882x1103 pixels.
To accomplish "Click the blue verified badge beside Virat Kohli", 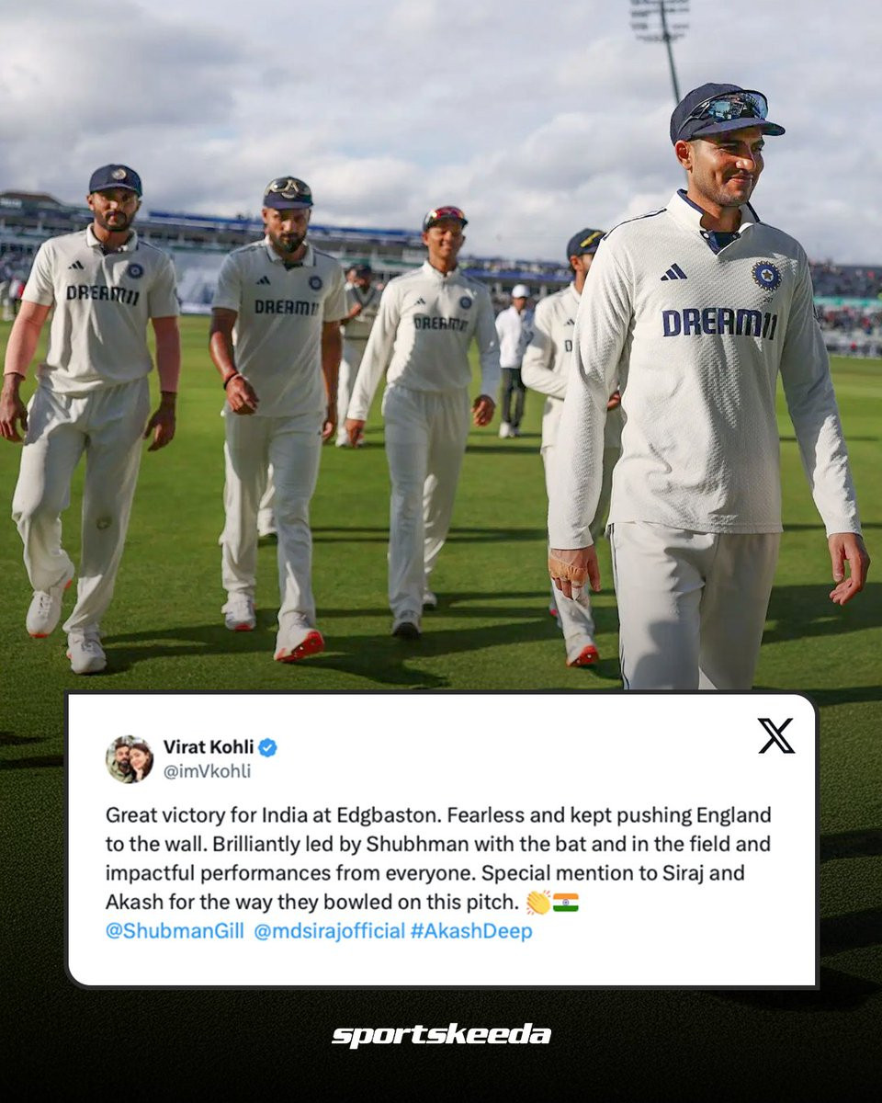I will pyautogui.click(x=267, y=747).
